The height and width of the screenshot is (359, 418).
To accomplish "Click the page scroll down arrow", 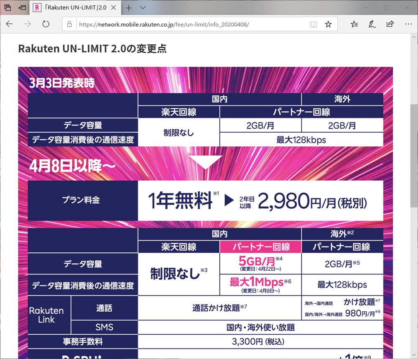I will (414, 355).
